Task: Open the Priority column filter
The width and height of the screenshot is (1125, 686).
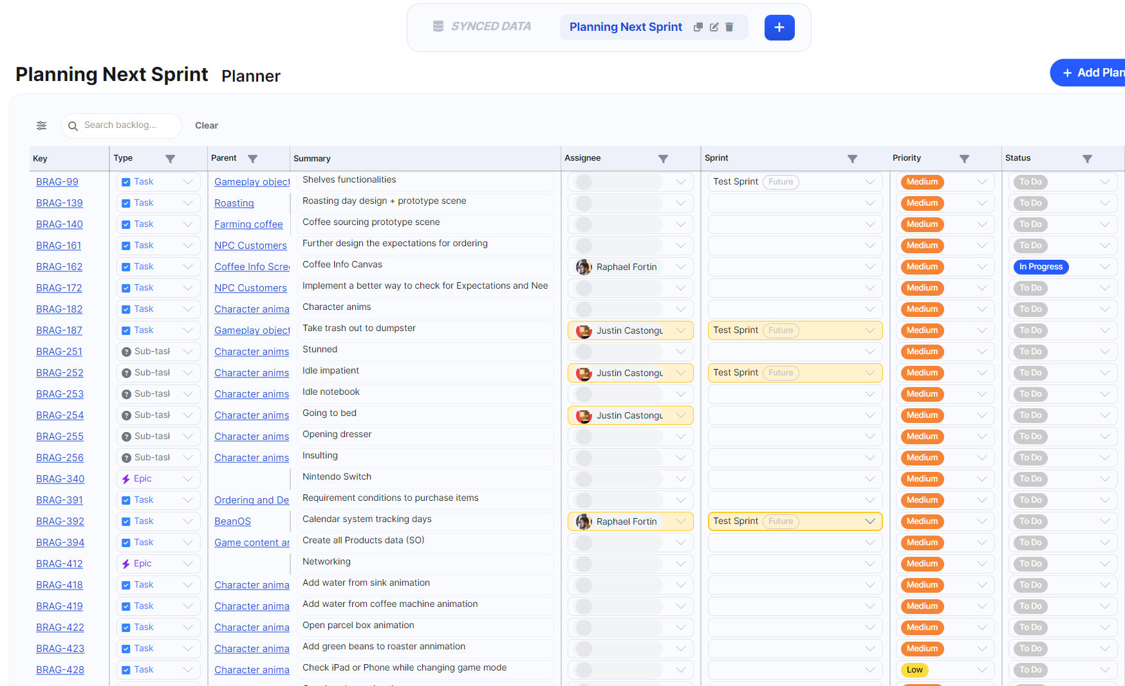Action: pos(964,159)
